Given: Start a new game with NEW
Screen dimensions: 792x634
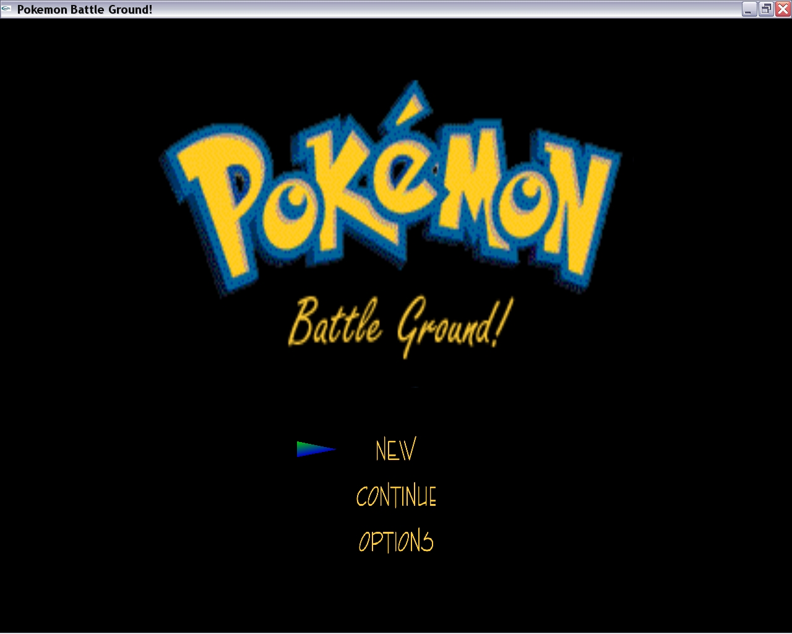Looking at the screenshot, I should (x=395, y=450).
